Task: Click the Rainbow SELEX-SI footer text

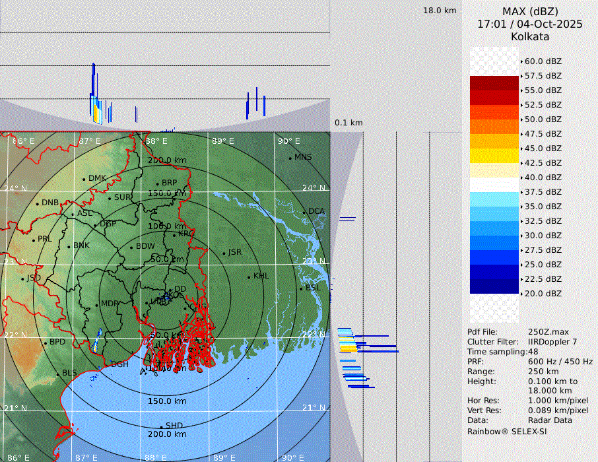Action: (x=507, y=432)
